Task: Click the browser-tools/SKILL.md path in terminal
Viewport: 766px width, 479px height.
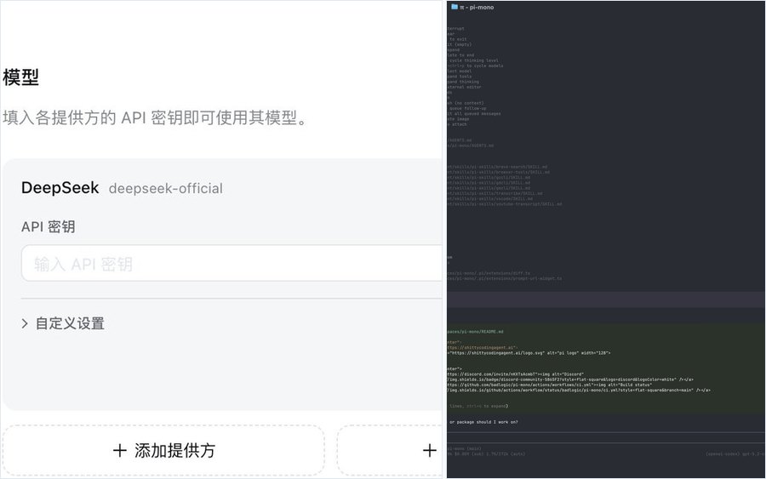Action: pos(498,173)
